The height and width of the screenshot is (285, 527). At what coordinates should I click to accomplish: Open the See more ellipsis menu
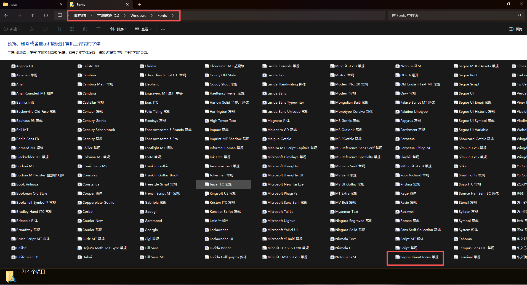(163, 29)
